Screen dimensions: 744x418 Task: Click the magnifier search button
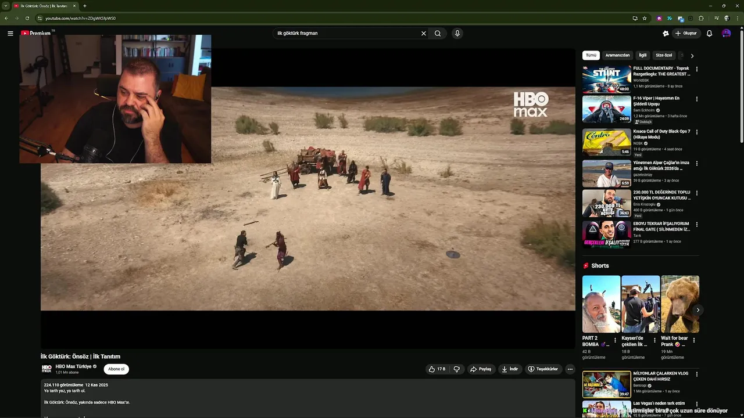[438, 33]
